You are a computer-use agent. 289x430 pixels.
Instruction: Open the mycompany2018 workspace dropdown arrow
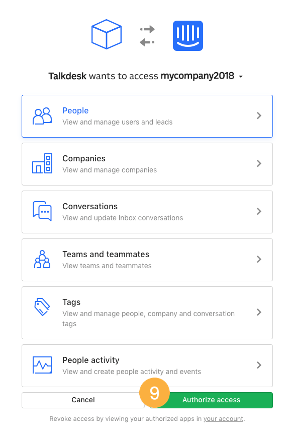point(241,77)
